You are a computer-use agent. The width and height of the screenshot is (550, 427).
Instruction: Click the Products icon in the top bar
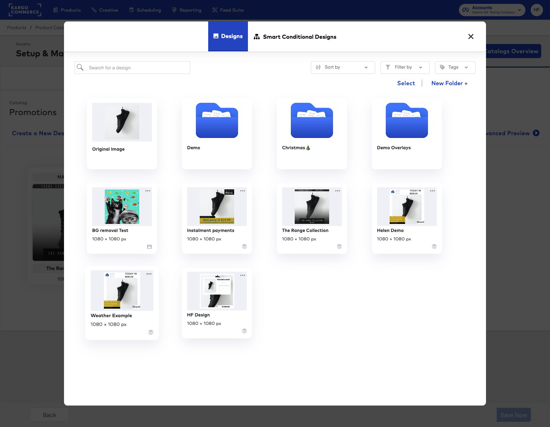pyautogui.click(x=55, y=10)
